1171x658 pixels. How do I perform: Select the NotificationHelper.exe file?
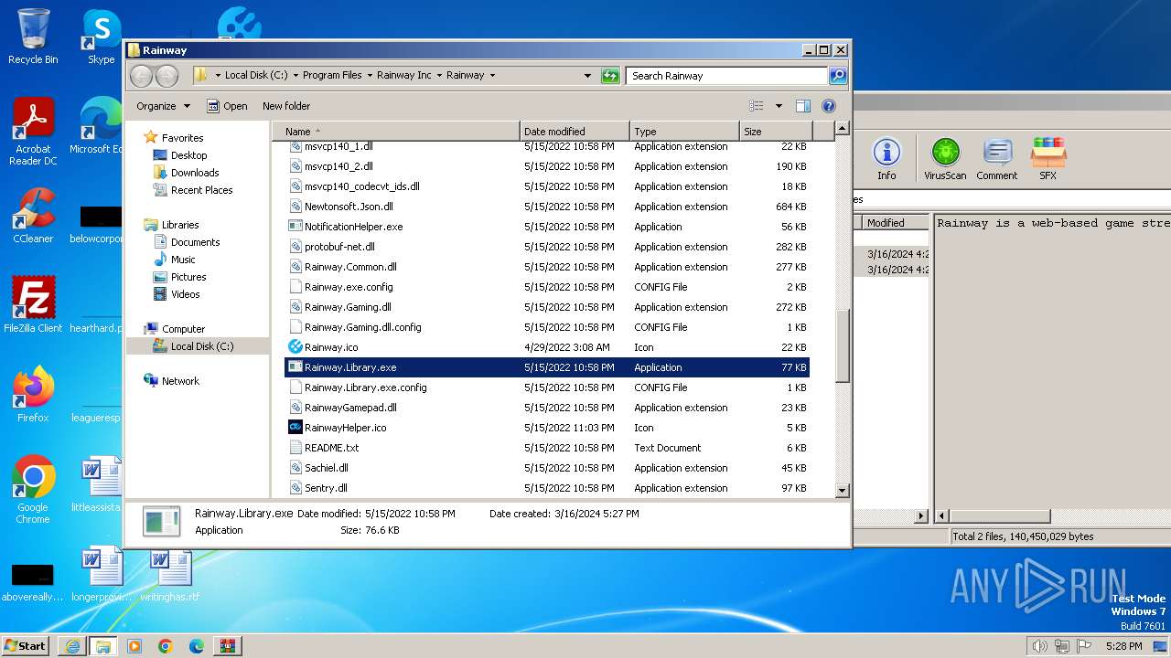click(x=353, y=227)
